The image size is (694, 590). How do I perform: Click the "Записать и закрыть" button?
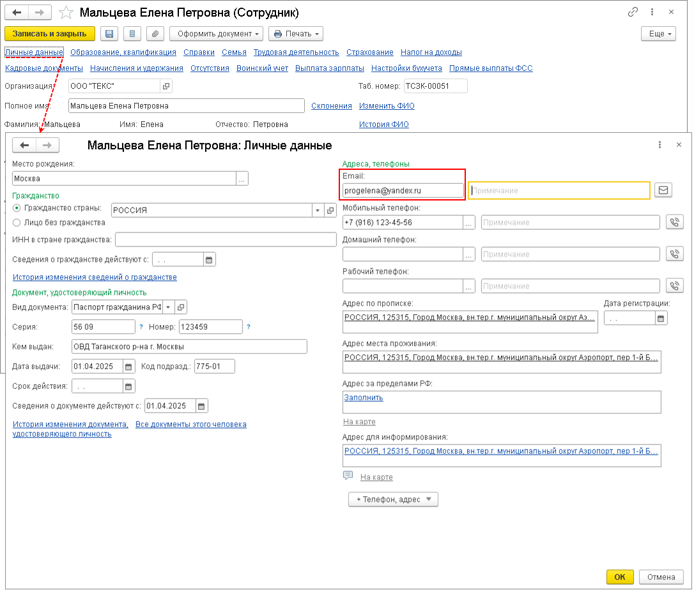click(x=50, y=34)
